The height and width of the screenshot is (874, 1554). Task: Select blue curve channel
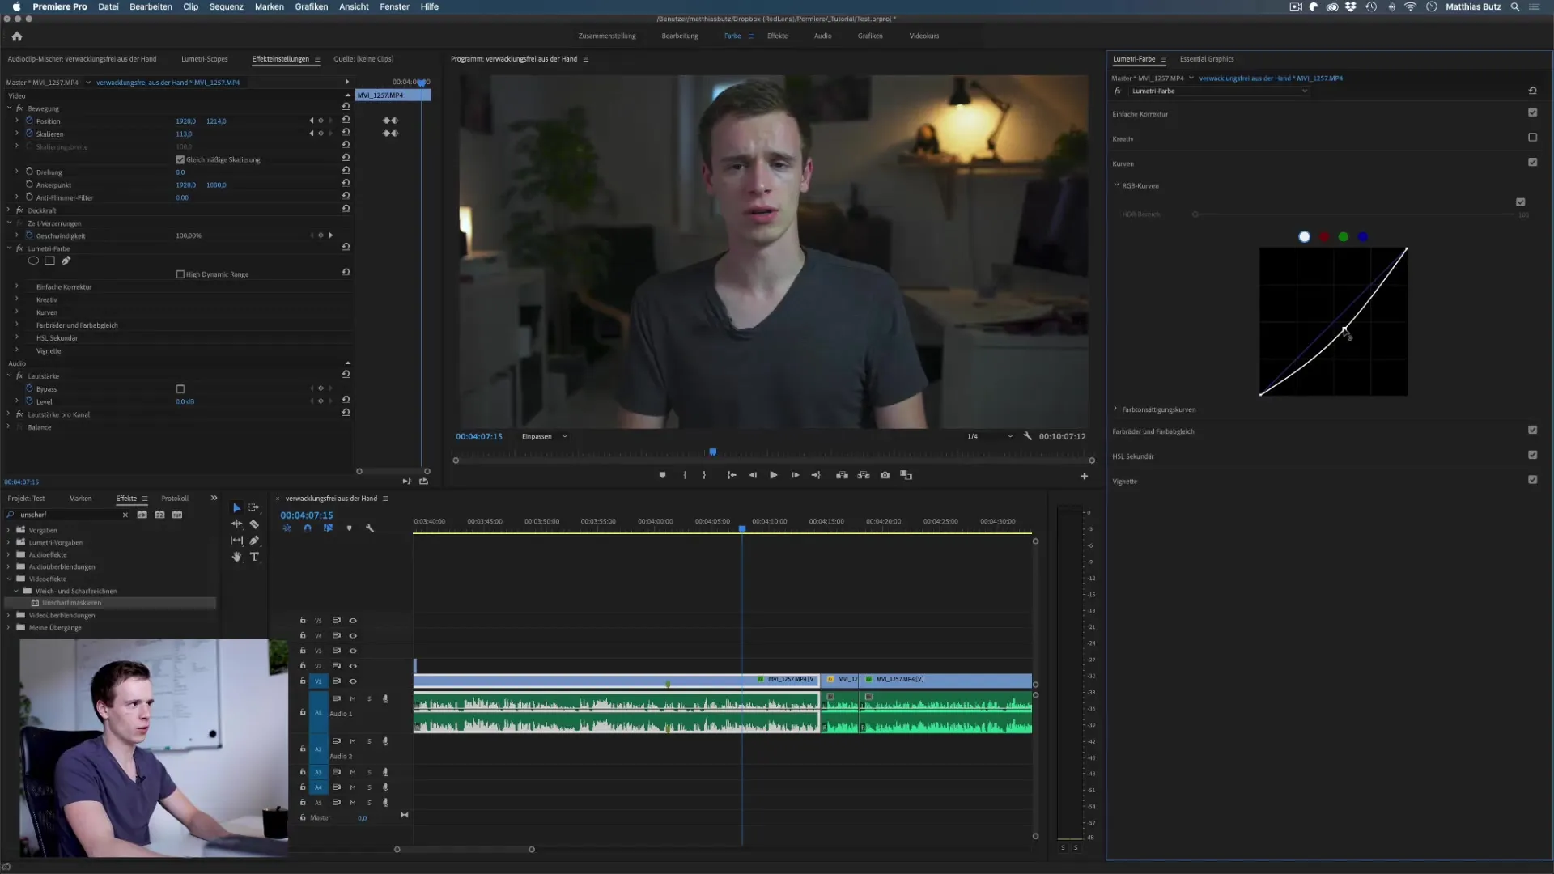pos(1363,236)
